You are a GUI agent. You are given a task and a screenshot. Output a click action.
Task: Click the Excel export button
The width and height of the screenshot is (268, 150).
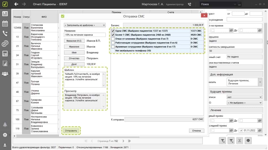(240, 141)
